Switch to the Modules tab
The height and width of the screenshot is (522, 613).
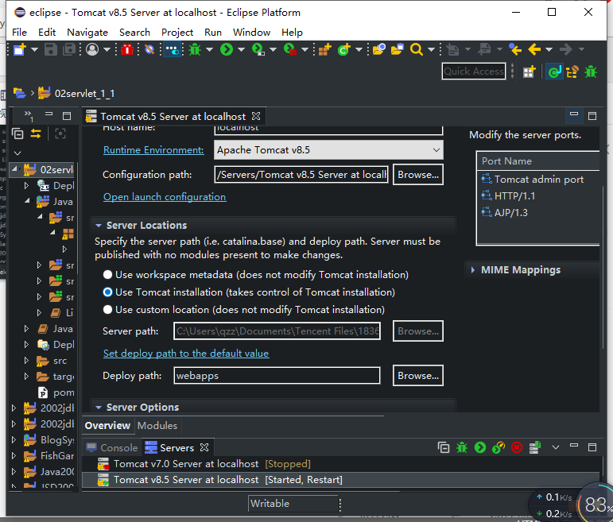(x=157, y=426)
